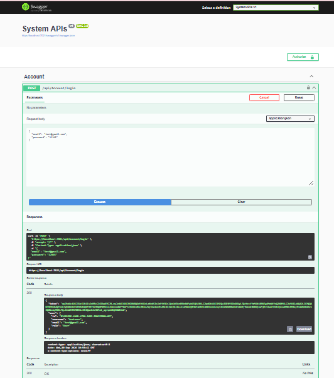Click the System APIs title
This screenshot has width=334, height=378.
point(45,29)
